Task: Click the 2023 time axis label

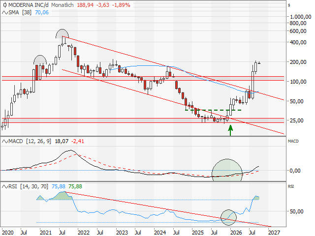Action: point(122,233)
